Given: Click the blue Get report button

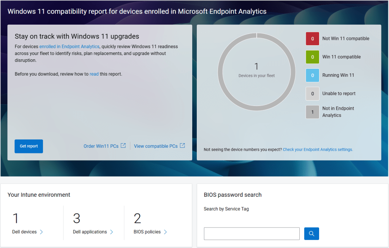Looking at the screenshot, I should click(x=29, y=146).
